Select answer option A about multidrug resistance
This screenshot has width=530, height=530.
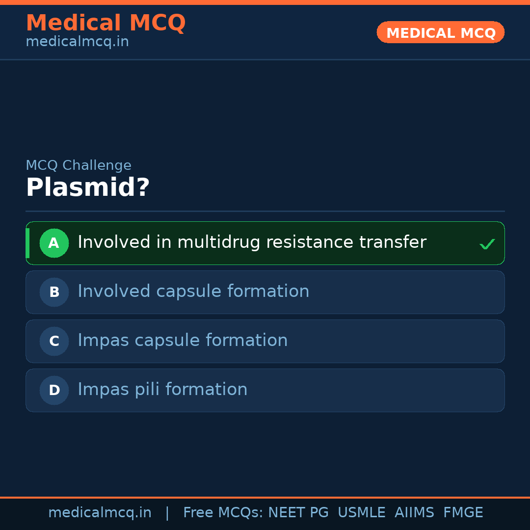pos(265,243)
